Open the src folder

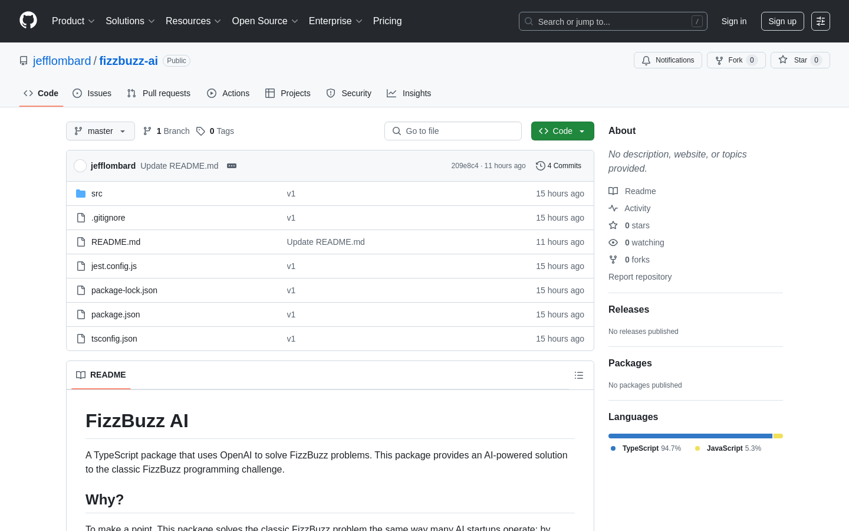coord(97,194)
